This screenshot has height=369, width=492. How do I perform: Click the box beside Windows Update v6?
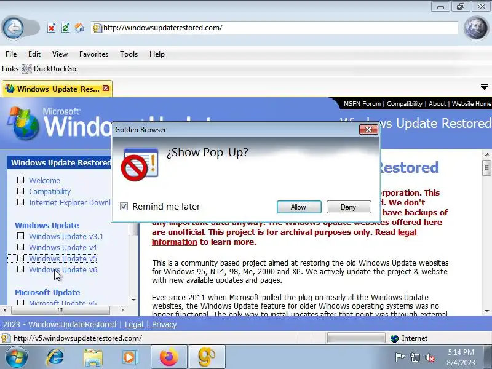tap(20, 269)
